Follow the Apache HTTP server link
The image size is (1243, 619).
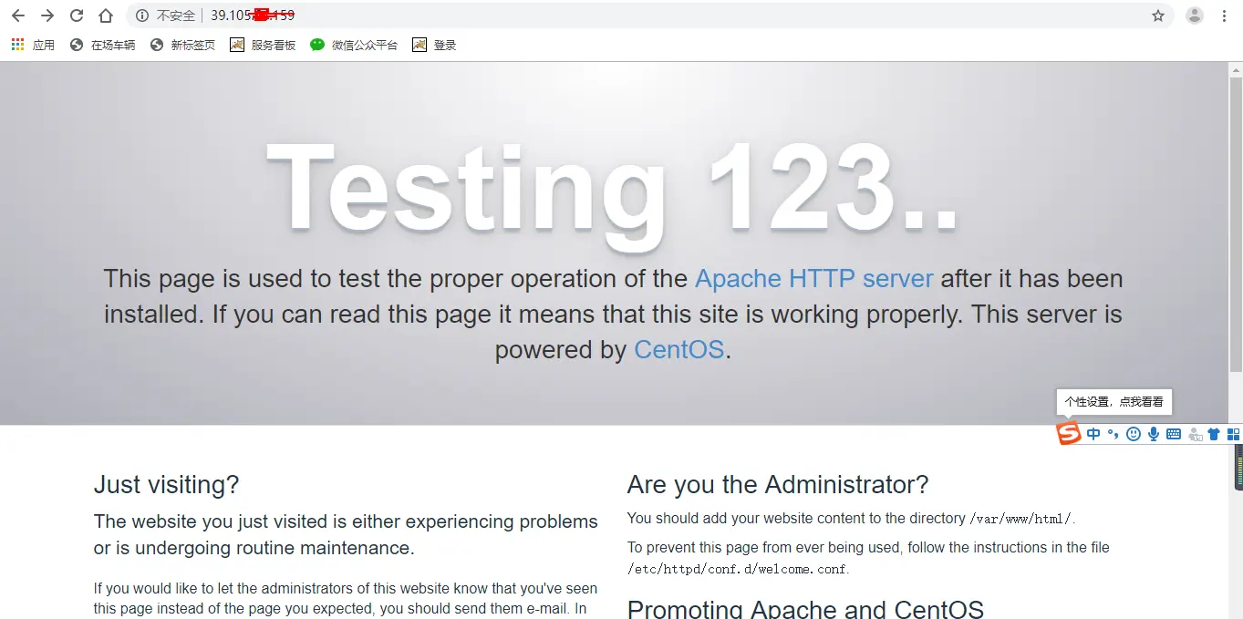click(813, 278)
